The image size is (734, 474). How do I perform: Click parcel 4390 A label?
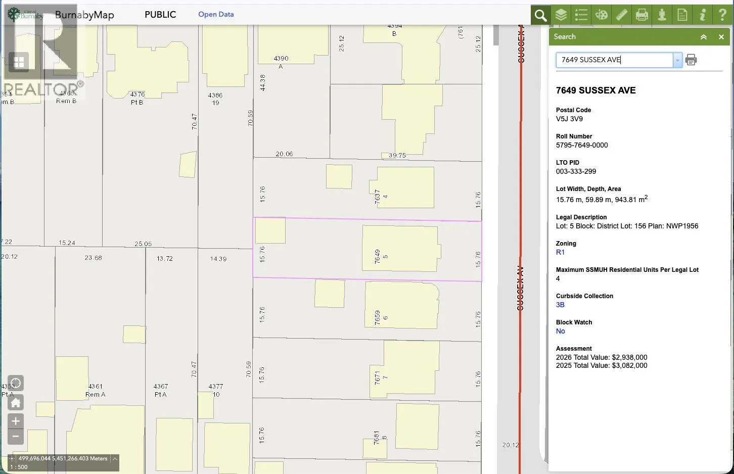(281, 62)
